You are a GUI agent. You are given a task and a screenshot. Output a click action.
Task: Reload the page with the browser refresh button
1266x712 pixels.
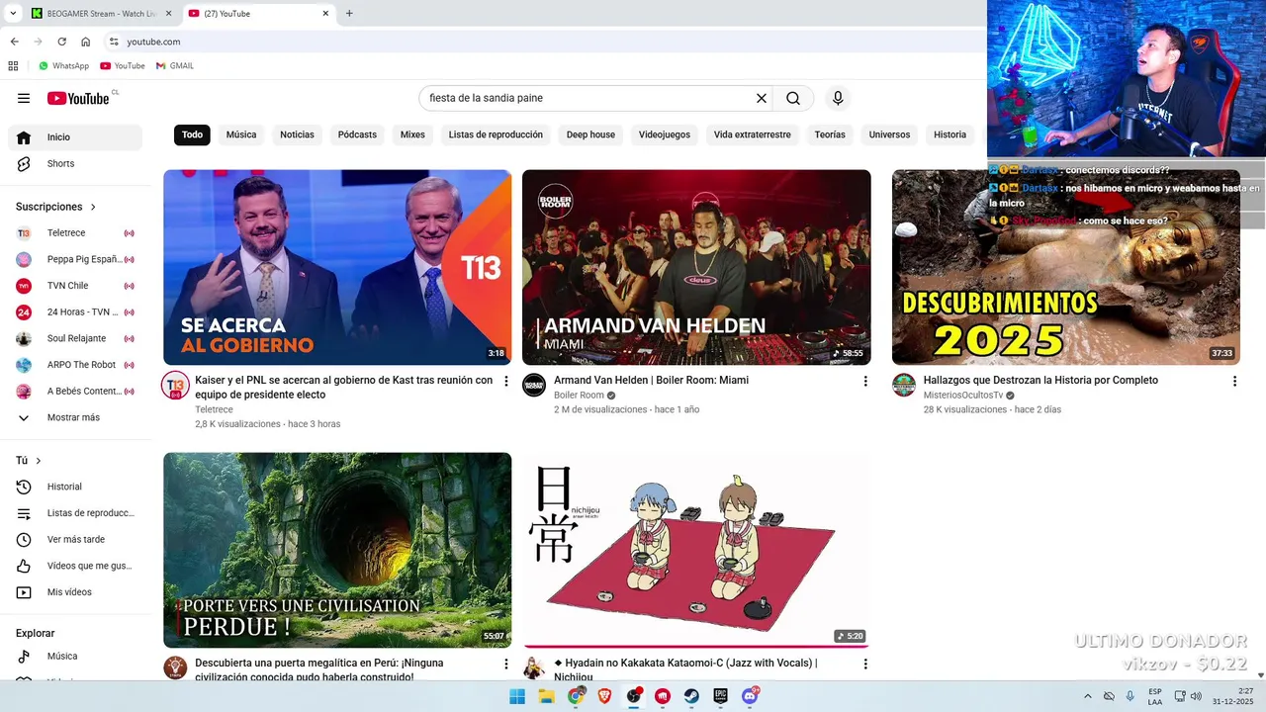click(x=61, y=42)
